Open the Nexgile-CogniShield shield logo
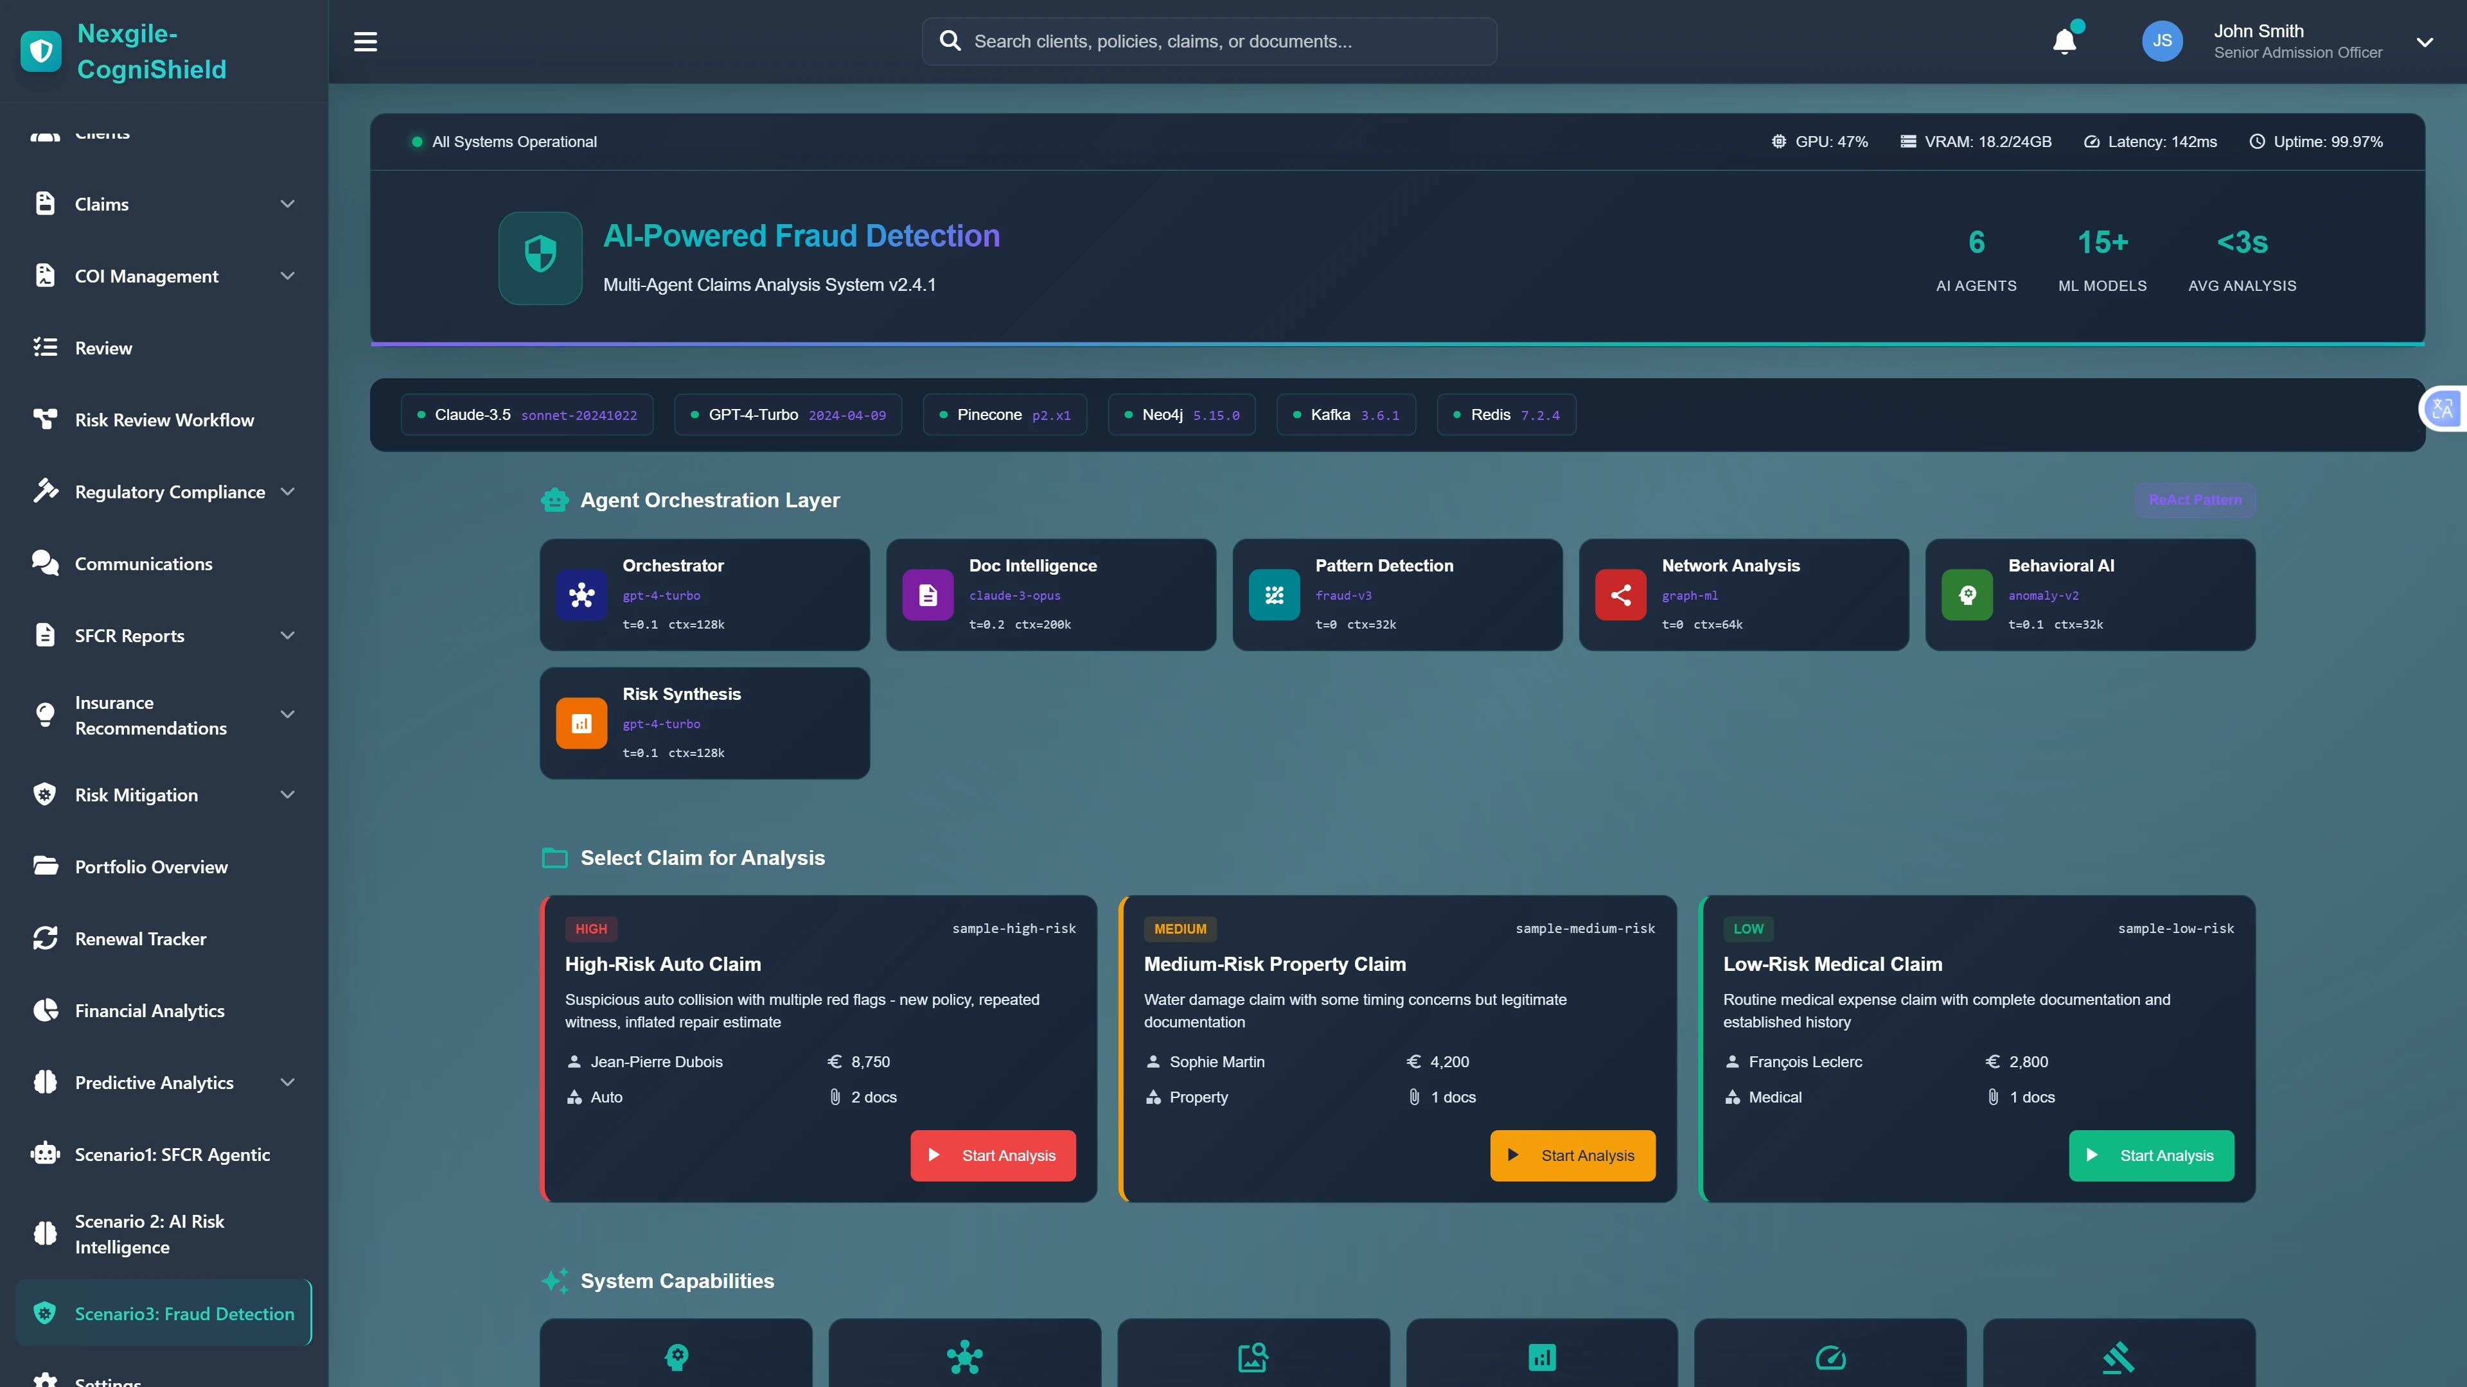The width and height of the screenshot is (2467, 1387). pyautogui.click(x=40, y=51)
